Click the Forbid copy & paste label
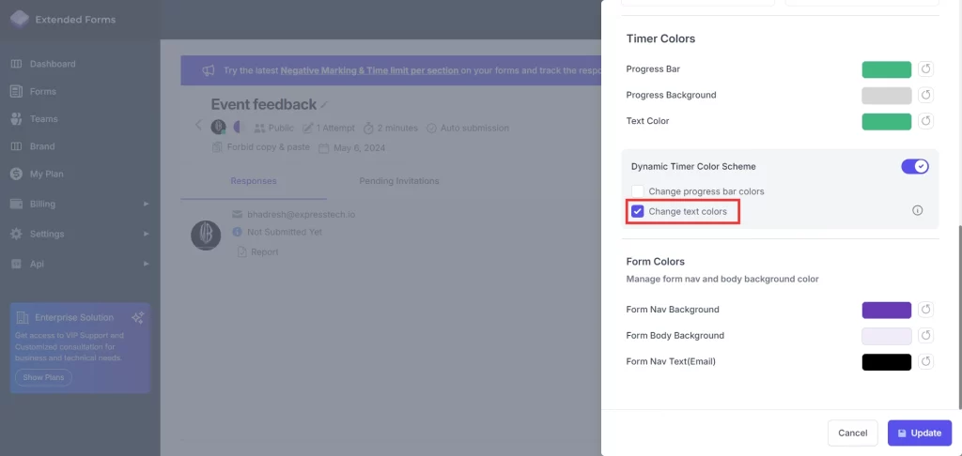Viewport: 962px width, 456px height. [x=268, y=147]
